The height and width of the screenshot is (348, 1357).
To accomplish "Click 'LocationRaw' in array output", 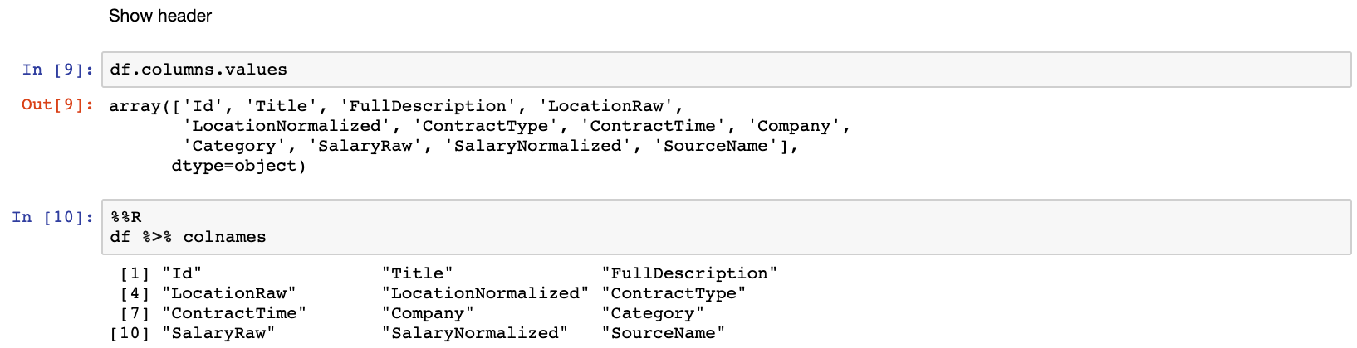I will [x=605, y=106].
